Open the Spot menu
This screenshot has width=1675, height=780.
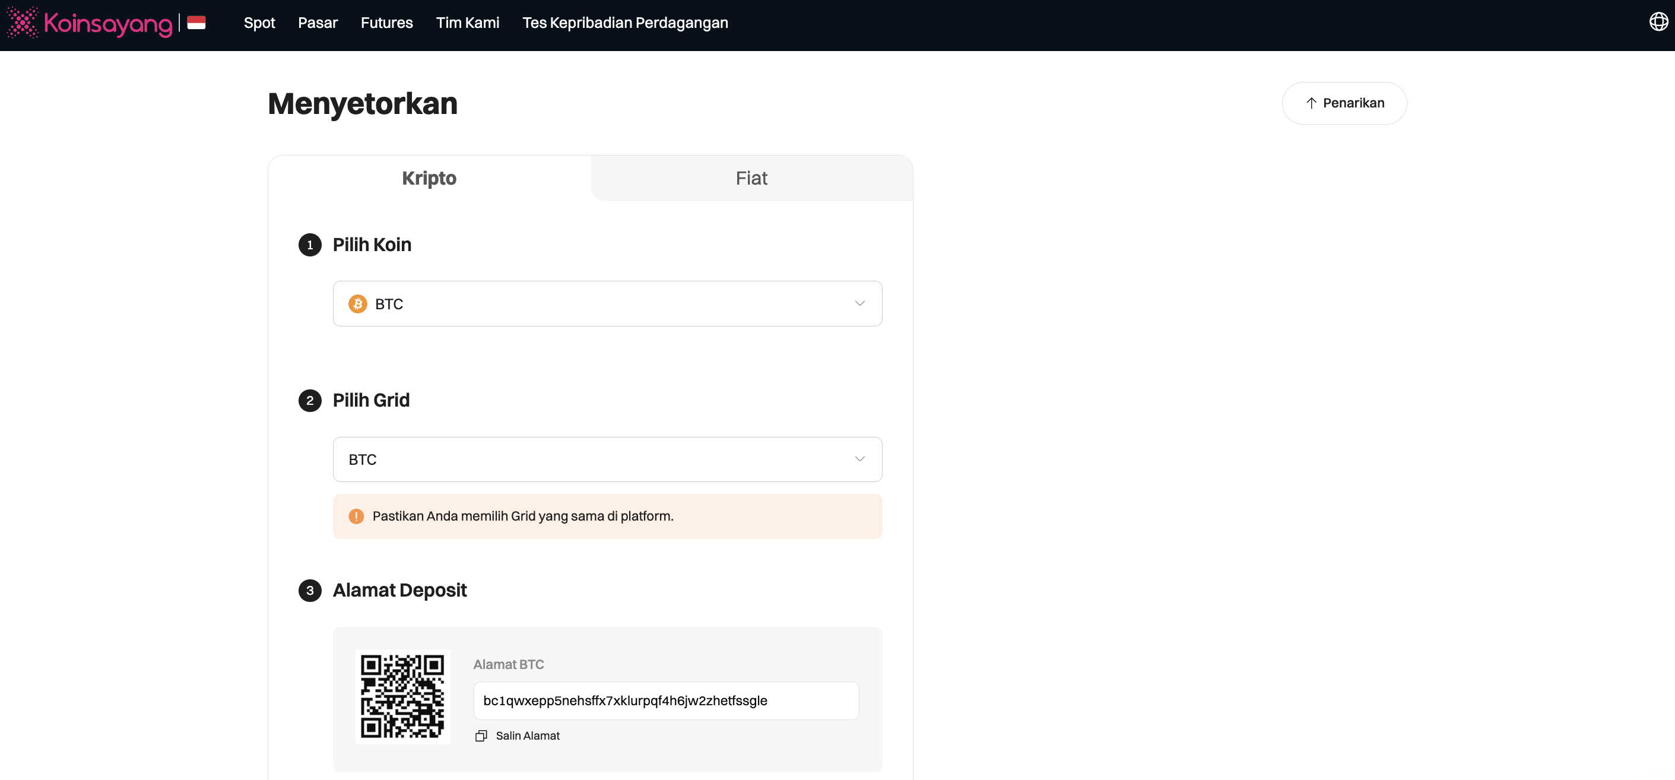click(259, 23)
